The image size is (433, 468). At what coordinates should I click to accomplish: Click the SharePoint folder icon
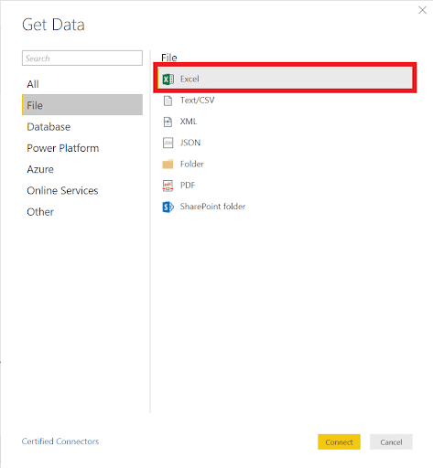coord(168,207)
